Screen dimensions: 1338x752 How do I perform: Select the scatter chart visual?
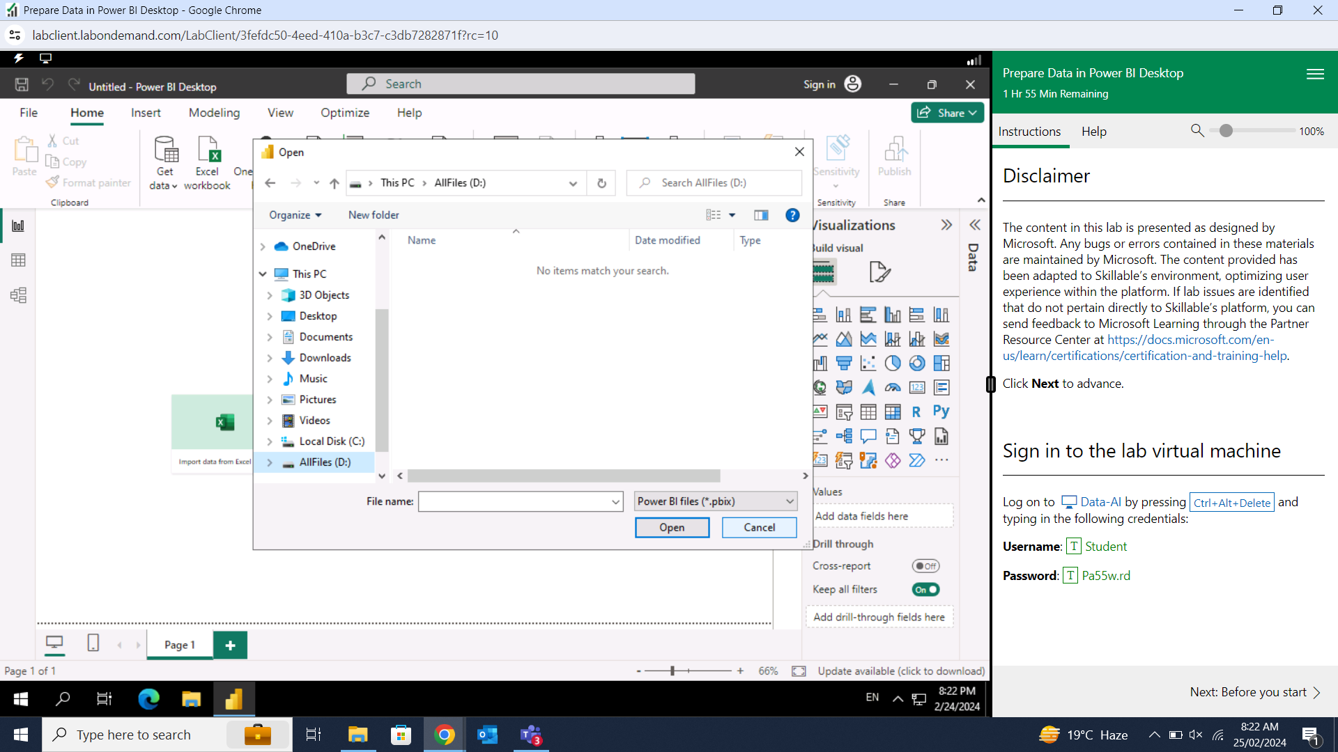[868, 363]
